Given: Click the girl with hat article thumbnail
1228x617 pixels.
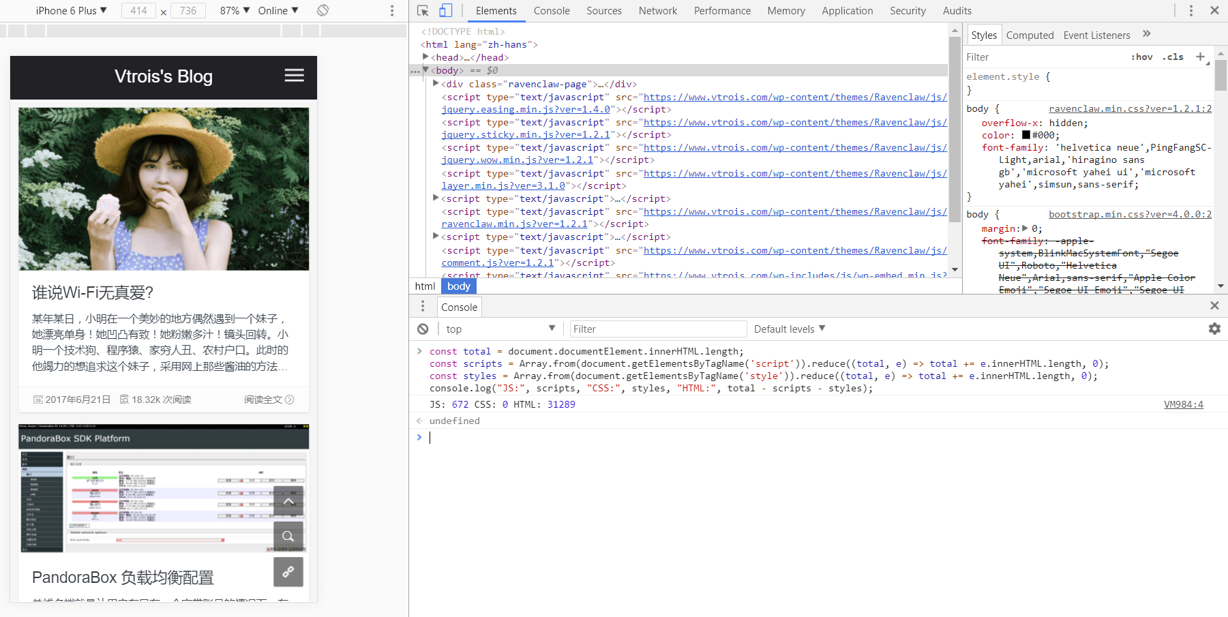Looking at the screenshot, I should 164,189.
